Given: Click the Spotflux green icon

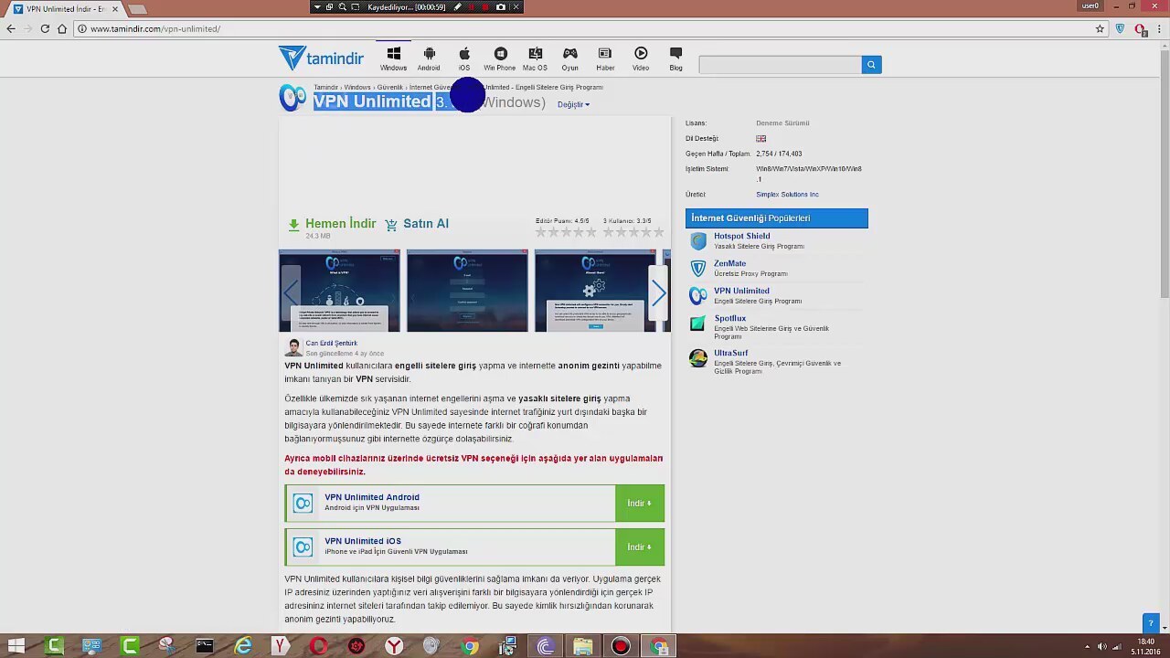Looking at the screenshot, I should 698,324.
